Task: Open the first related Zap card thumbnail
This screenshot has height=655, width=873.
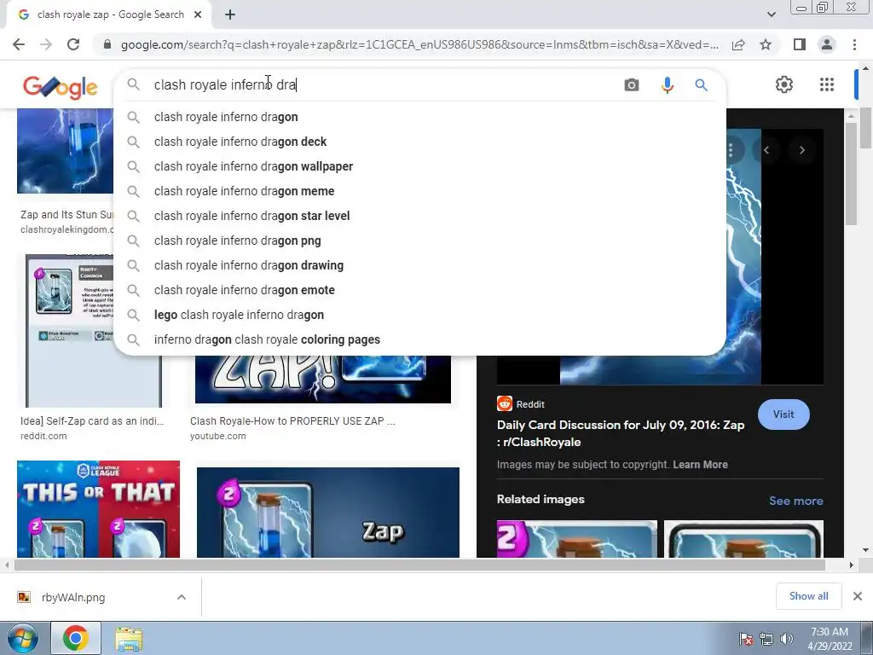Action: click(x=577, y=539)
